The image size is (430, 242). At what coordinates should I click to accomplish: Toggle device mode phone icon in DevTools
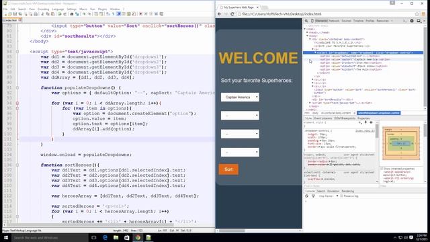[312, 21]
